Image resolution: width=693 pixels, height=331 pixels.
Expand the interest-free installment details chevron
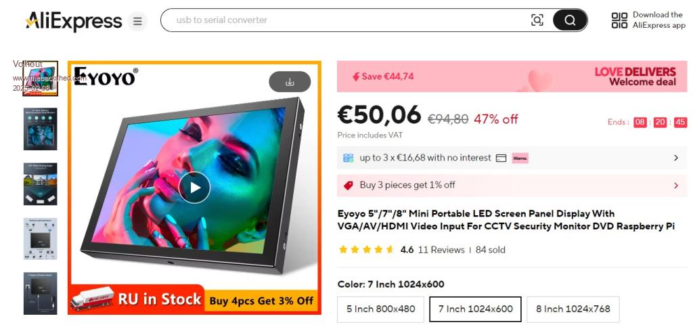click(x=676, y=158)
